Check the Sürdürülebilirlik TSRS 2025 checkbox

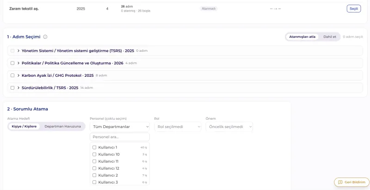(x=12, y=88)
